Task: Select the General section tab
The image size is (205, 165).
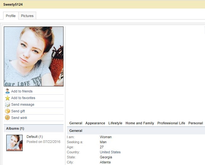Action: 76,123
